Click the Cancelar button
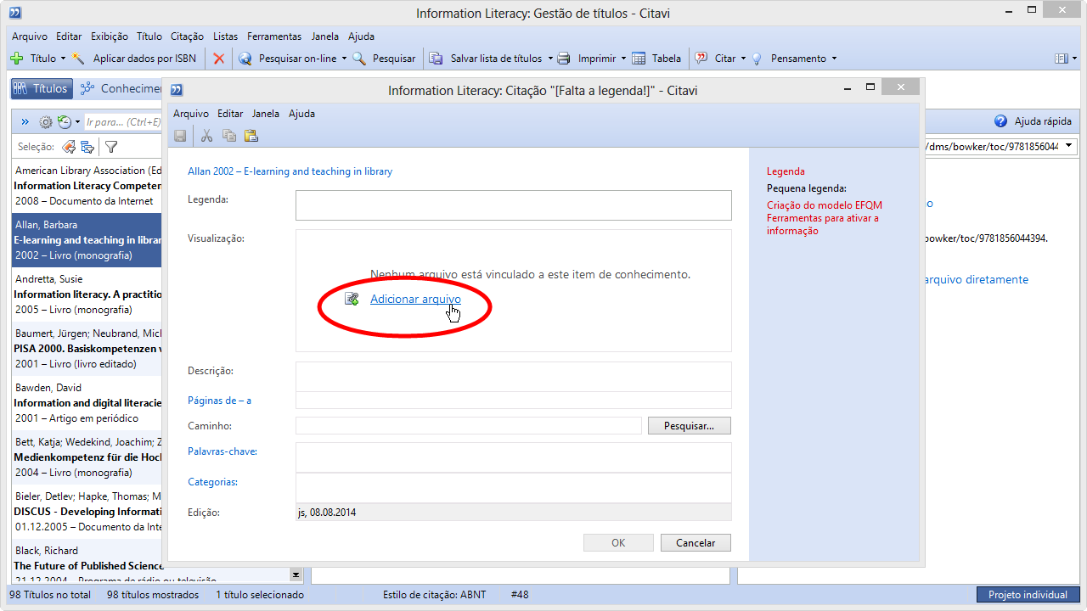Screen dimensions: 1087x611 click(x=696, y=543)
